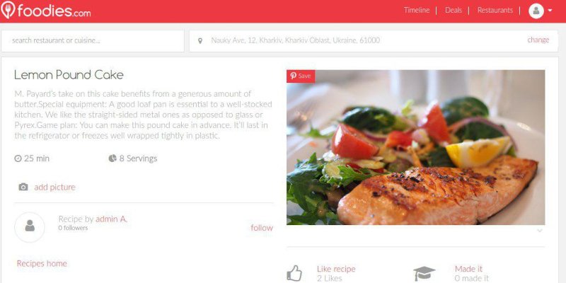Click the location pin icon
The width and height of the screenshot is (566, 283).
coord(200,41)
